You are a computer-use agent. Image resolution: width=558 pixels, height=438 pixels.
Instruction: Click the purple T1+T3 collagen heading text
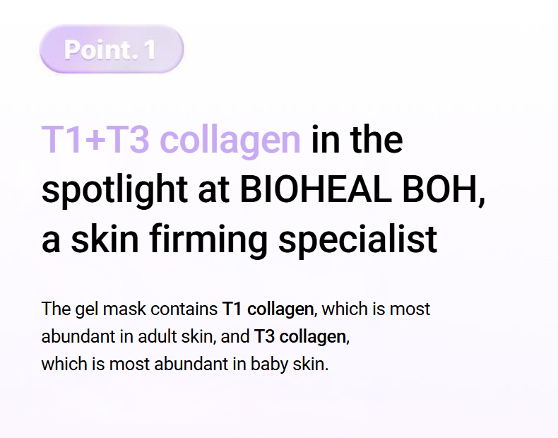(171, 140)
